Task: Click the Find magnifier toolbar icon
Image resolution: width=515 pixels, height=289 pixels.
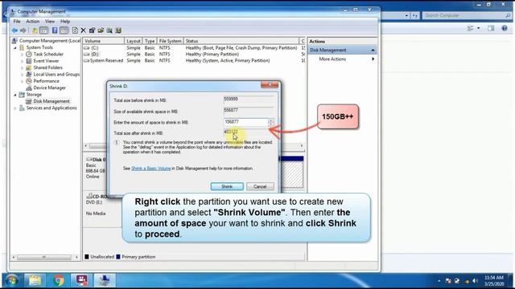Action: [109, 31]
